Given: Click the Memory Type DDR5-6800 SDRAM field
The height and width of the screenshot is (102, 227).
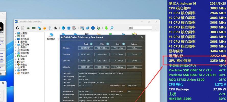Looking at the screenshot, I should pos(110,95).
